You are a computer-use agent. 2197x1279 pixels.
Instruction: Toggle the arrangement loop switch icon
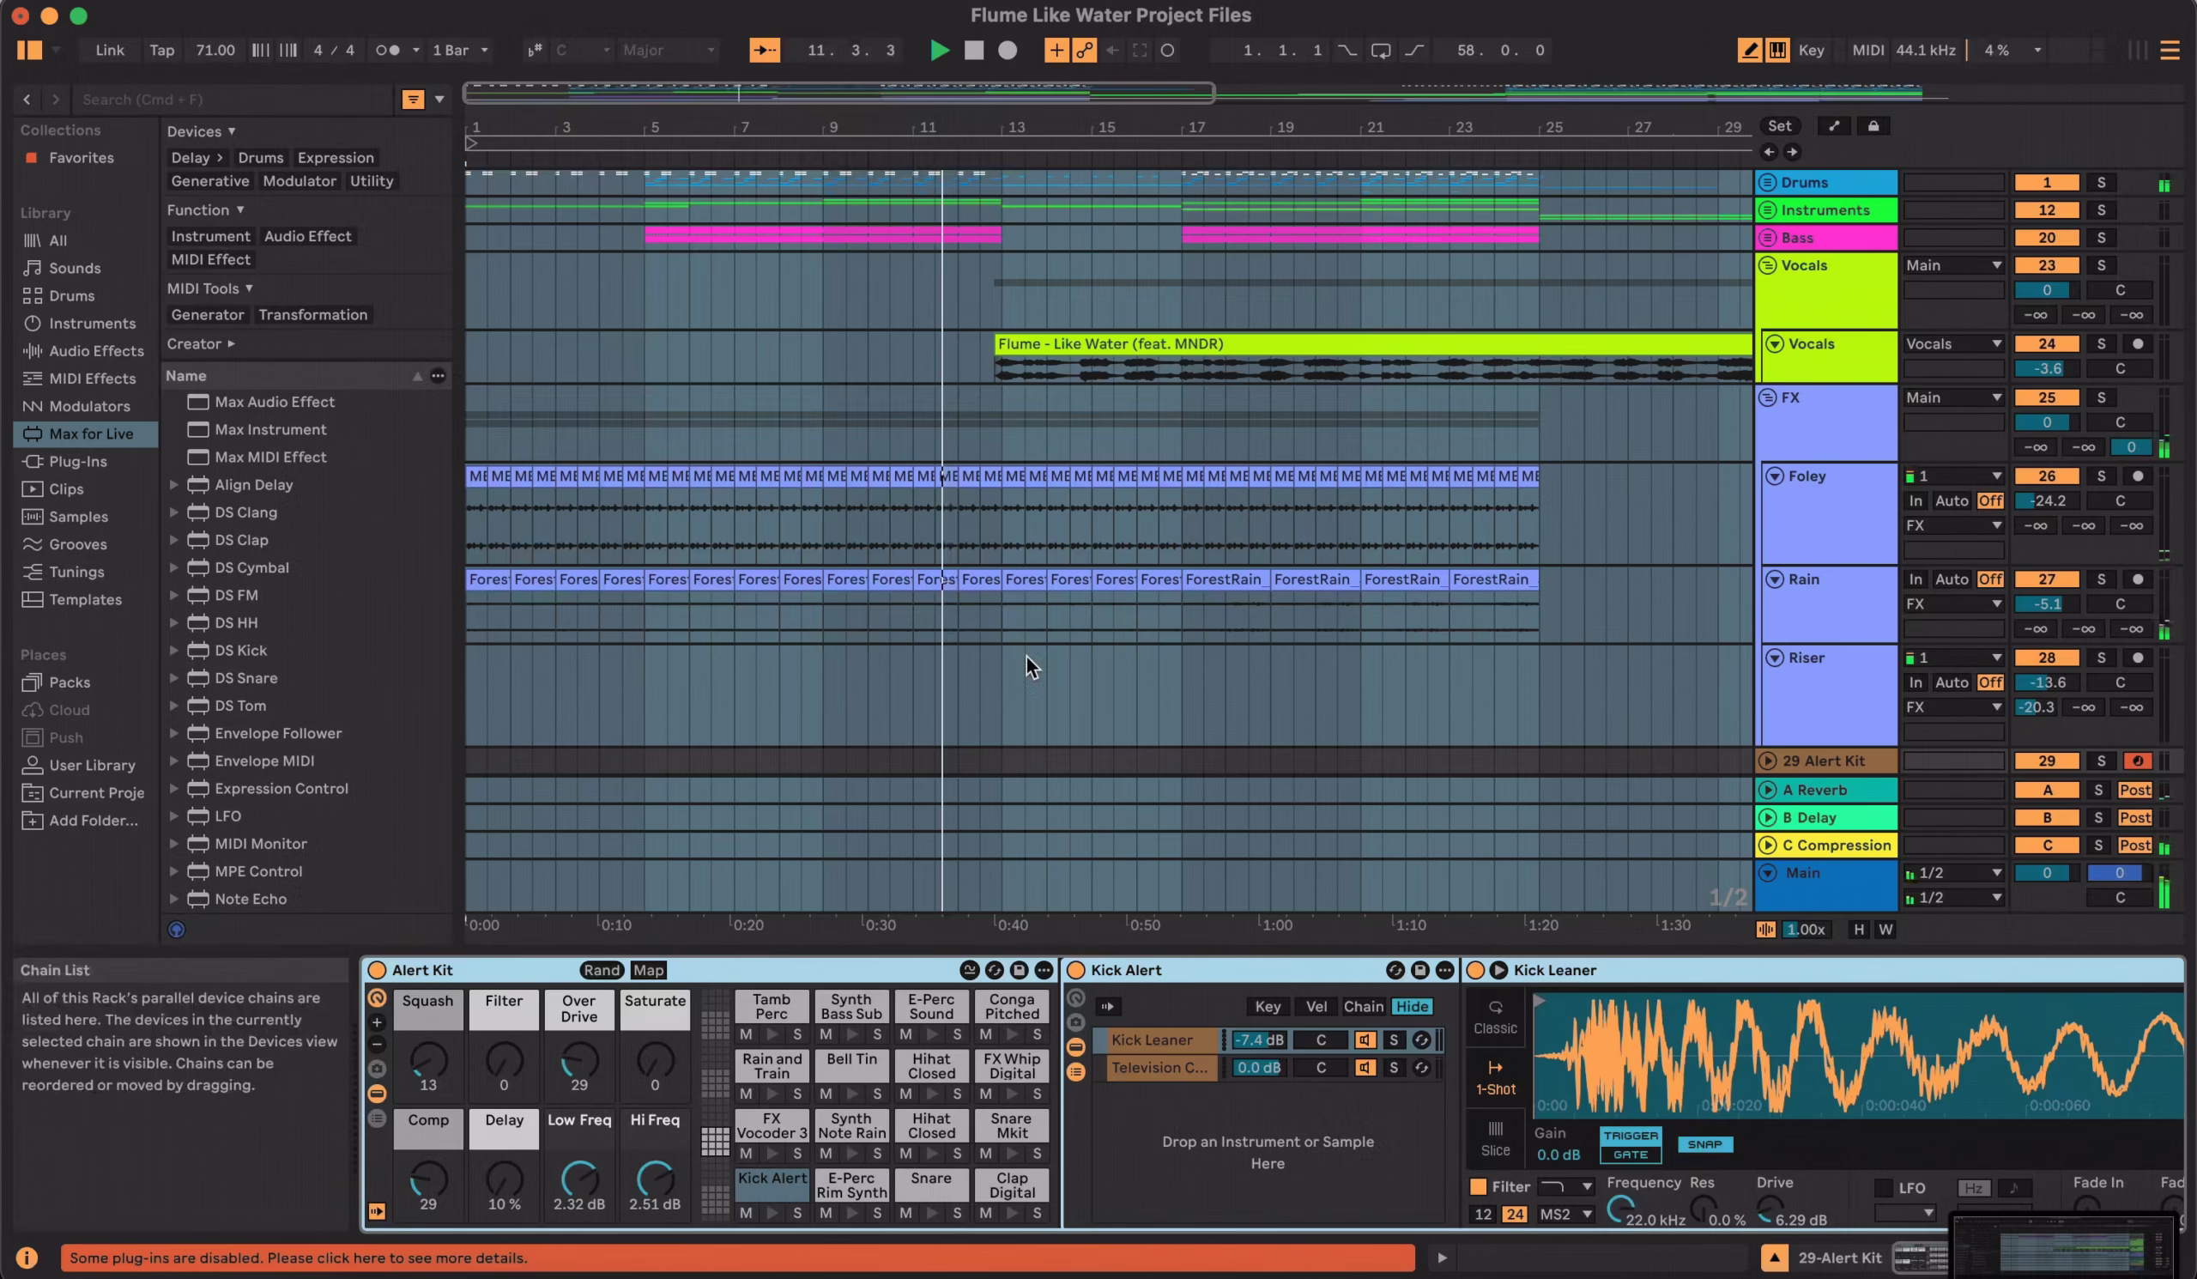point(1380,50)
